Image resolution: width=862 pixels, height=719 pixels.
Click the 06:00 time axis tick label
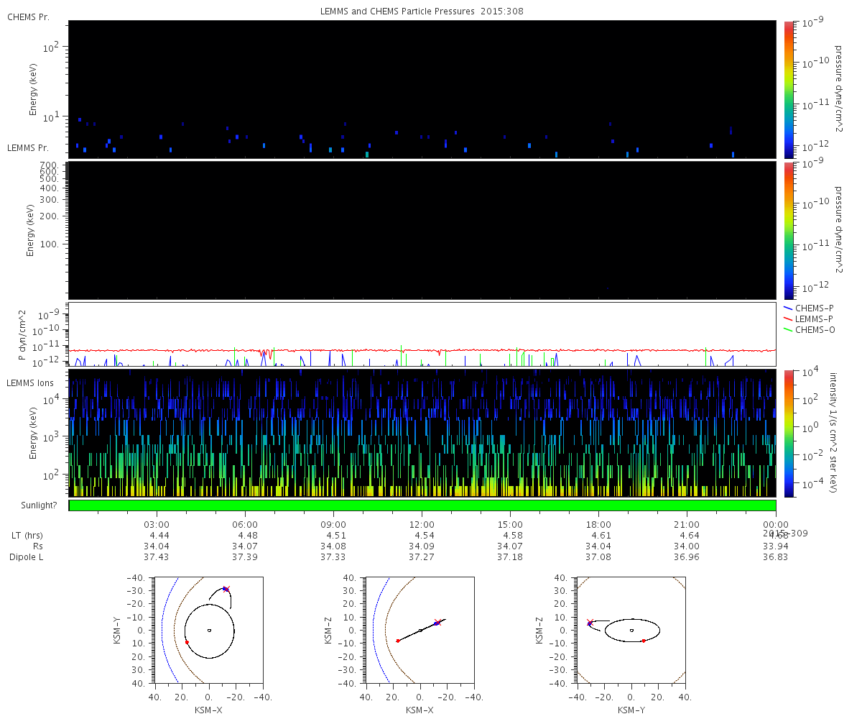coord(245,524)
